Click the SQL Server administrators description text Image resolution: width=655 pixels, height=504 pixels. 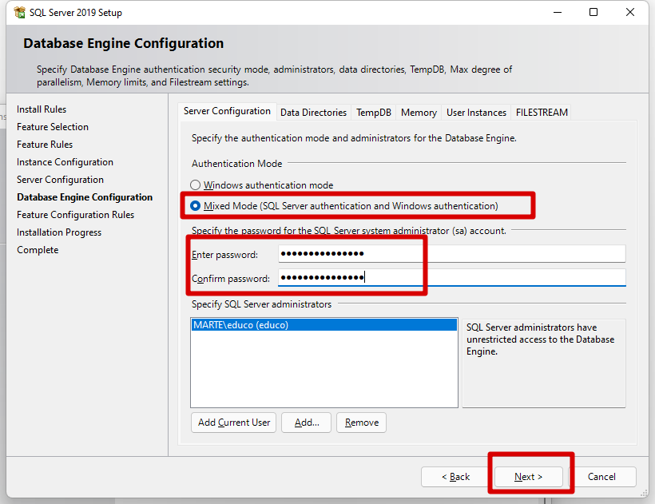(x=540, y=339)
